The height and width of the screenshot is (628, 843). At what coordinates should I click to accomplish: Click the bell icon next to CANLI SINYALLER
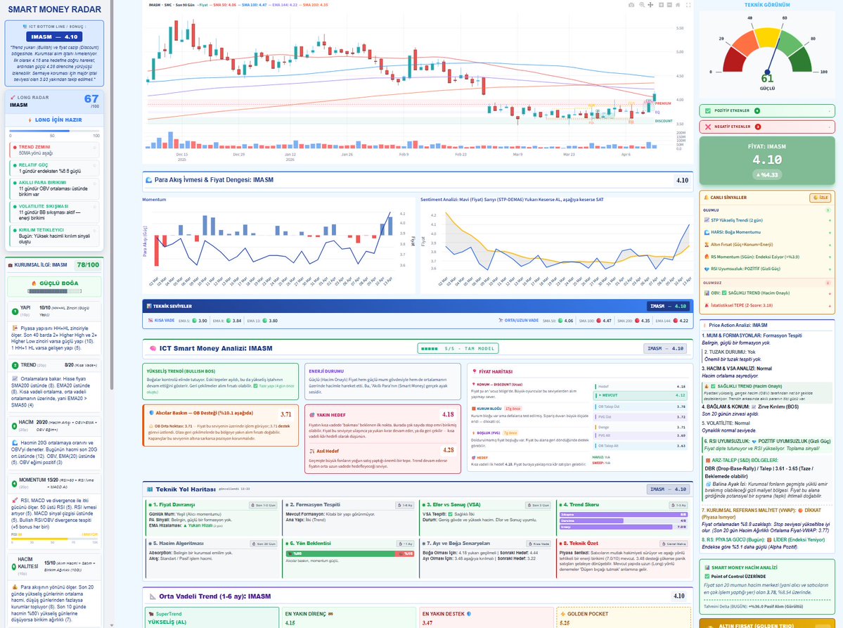click(707, 198)
